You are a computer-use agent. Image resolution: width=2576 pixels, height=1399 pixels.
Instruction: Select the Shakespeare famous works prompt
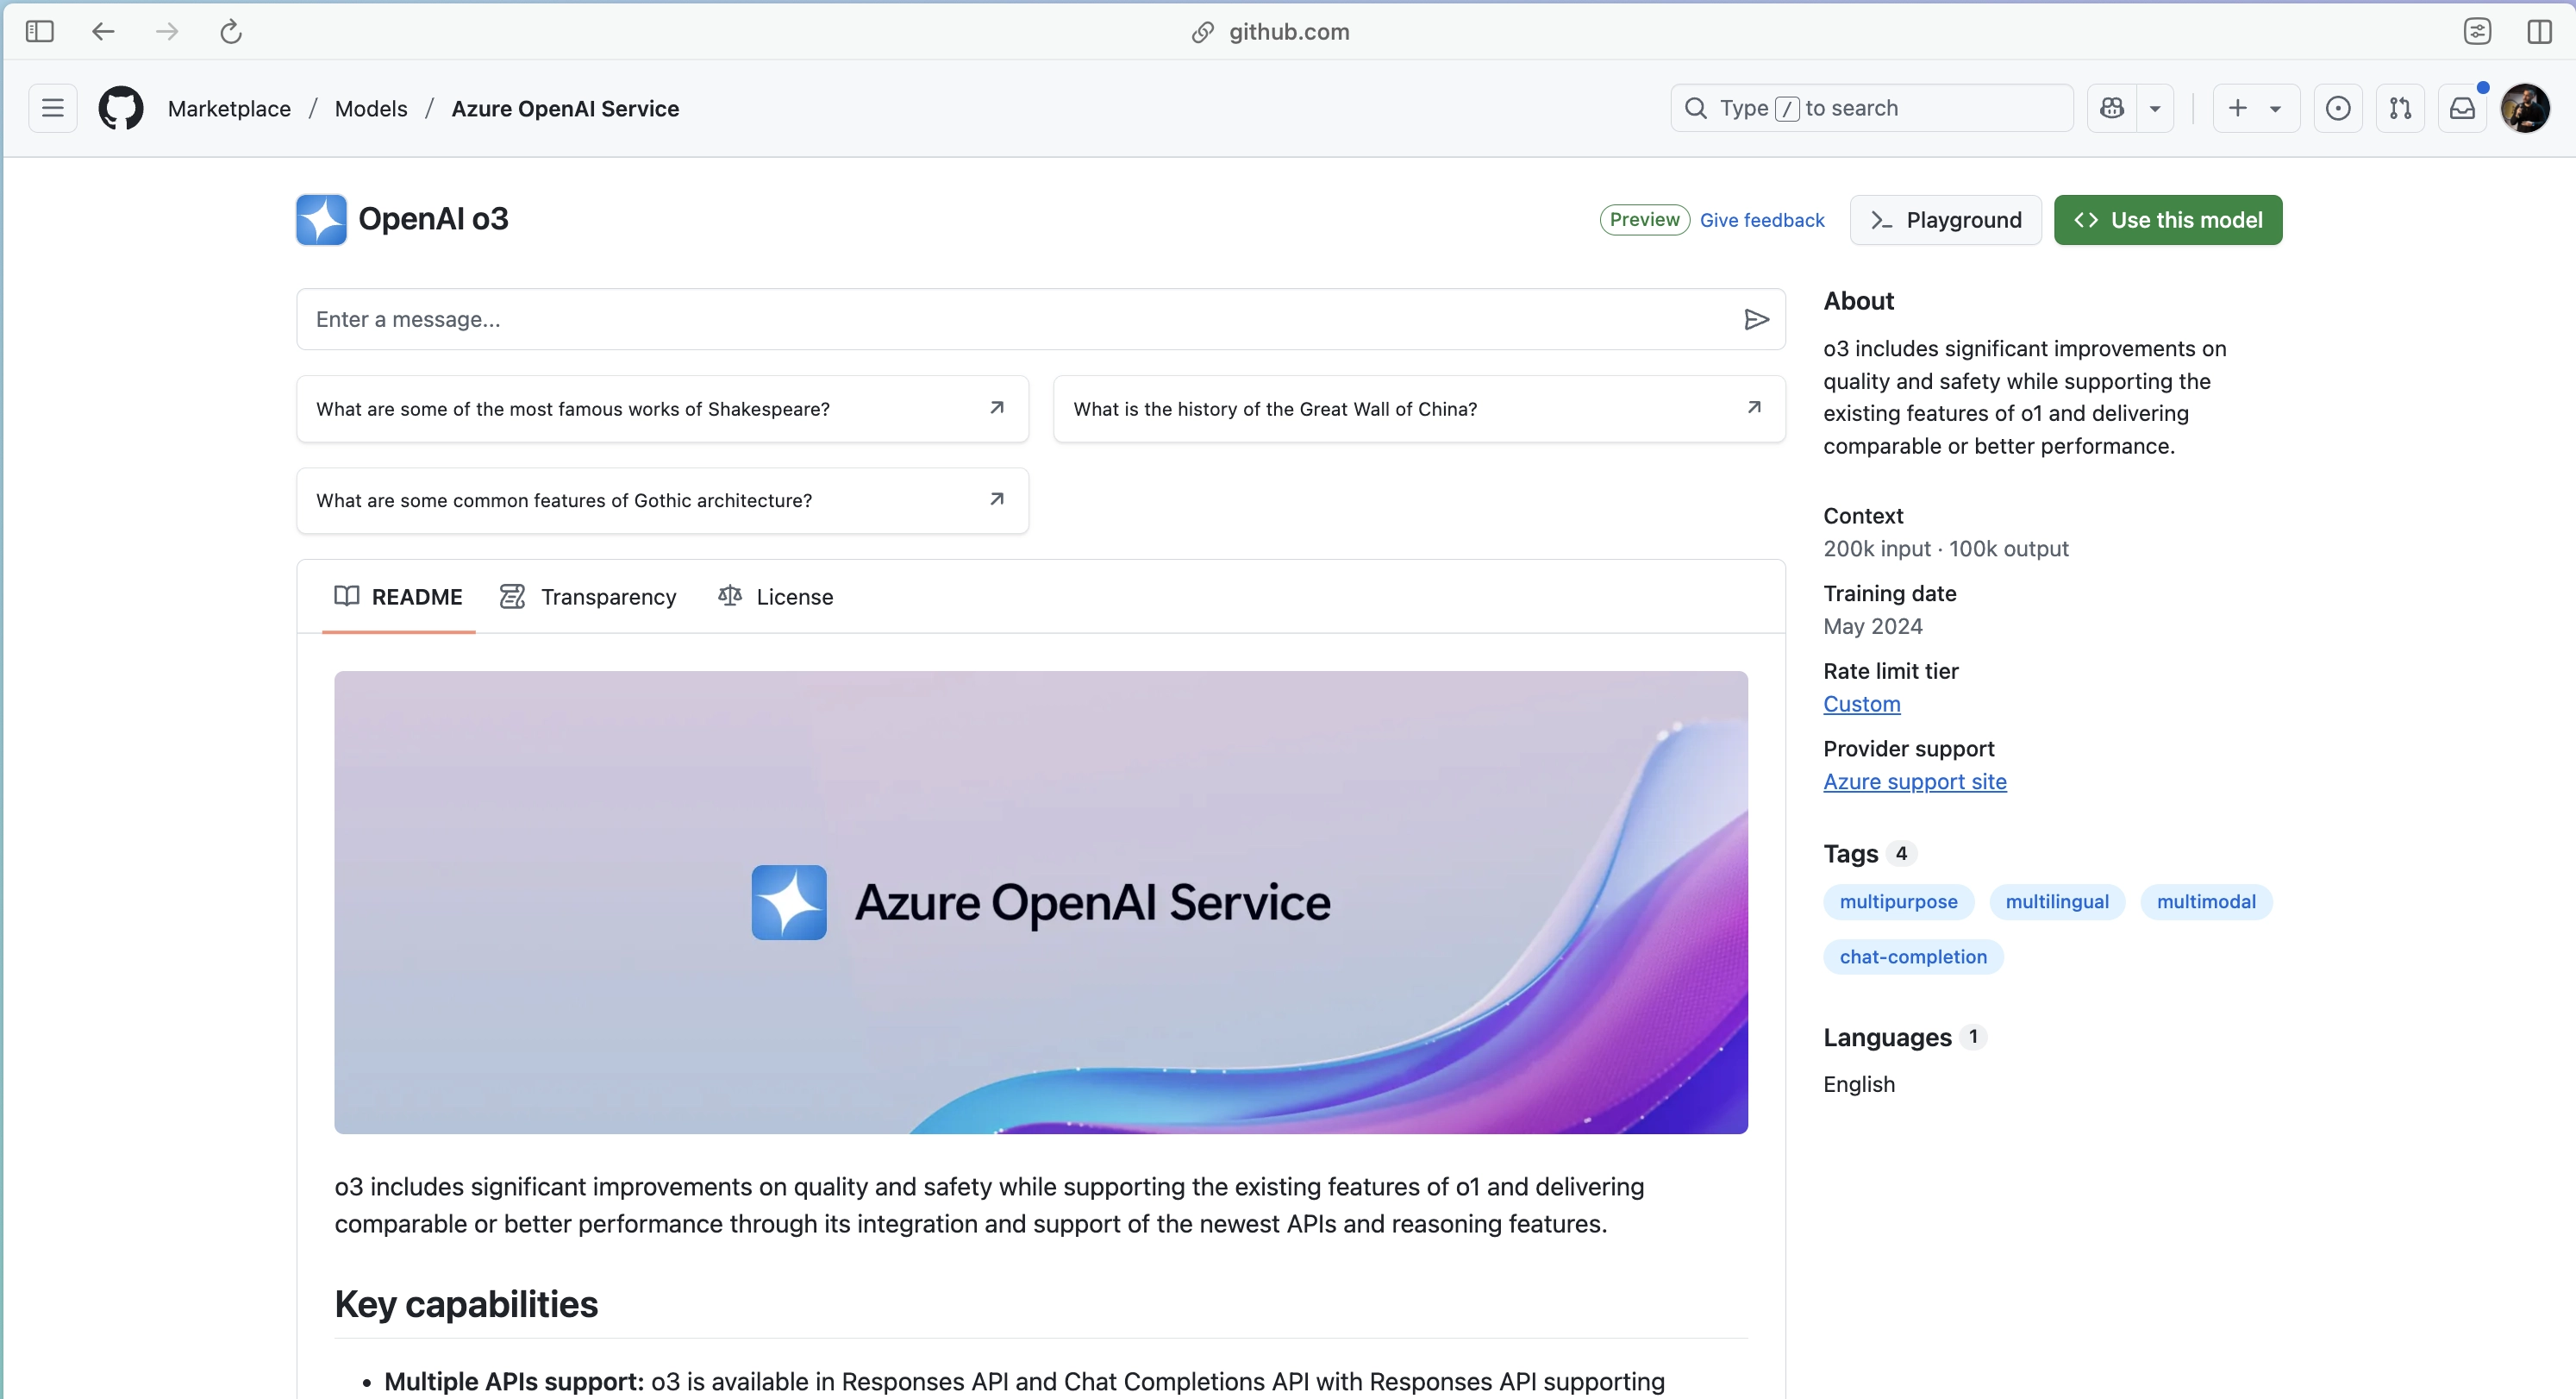[x=662, y=408]
